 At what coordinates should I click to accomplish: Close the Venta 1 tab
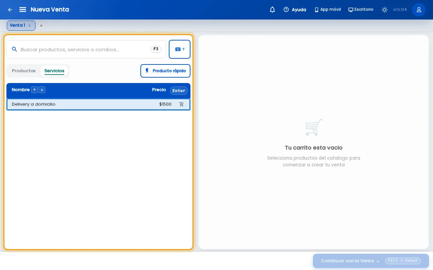[x=29, y=26]
